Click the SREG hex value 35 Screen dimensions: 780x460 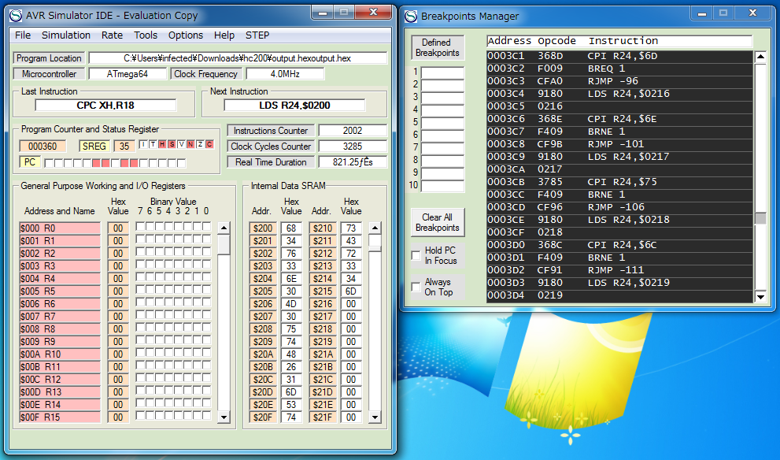[124, 147]
